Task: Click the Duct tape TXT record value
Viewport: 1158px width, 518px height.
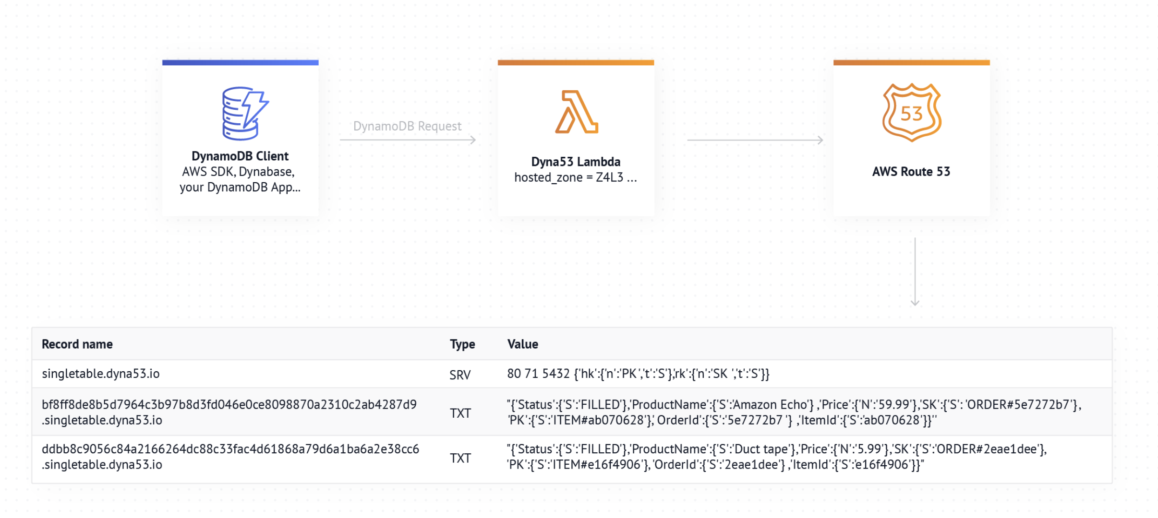Action: [776, 457]
